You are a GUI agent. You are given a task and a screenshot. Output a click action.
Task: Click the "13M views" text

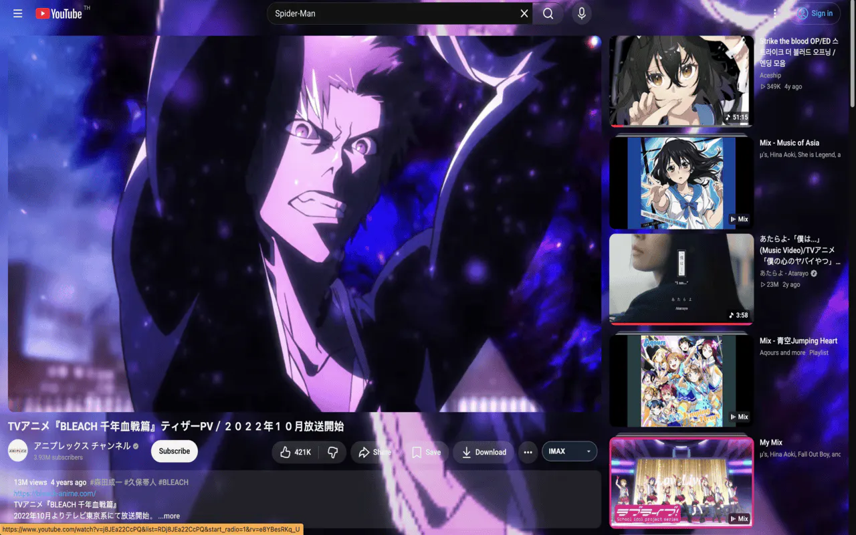tap(31, 482)
